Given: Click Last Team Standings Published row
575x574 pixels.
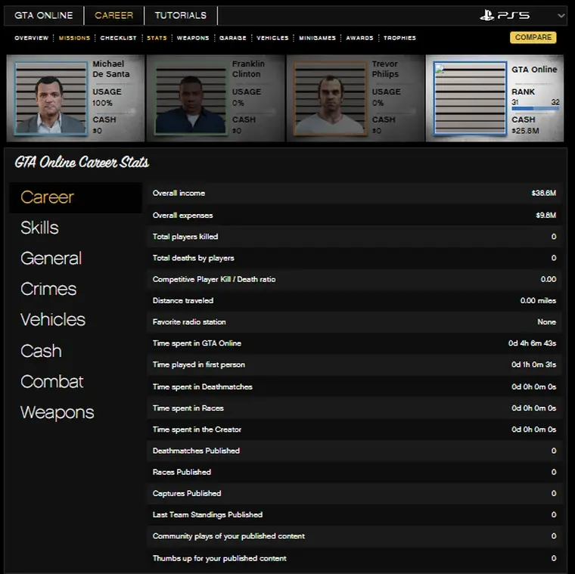Looking at the screenshot, I should [x=354, y=514].
